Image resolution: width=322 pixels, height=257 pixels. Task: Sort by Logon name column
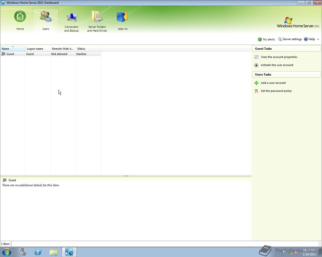[x=38, y=49]
